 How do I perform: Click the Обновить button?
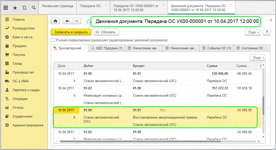[x=106, y=32]
